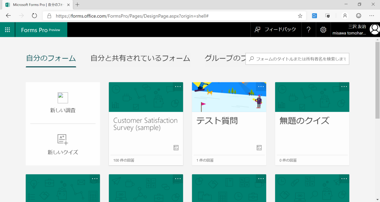
Task: Open more options on second-row first card
Action: pos(95,179)
